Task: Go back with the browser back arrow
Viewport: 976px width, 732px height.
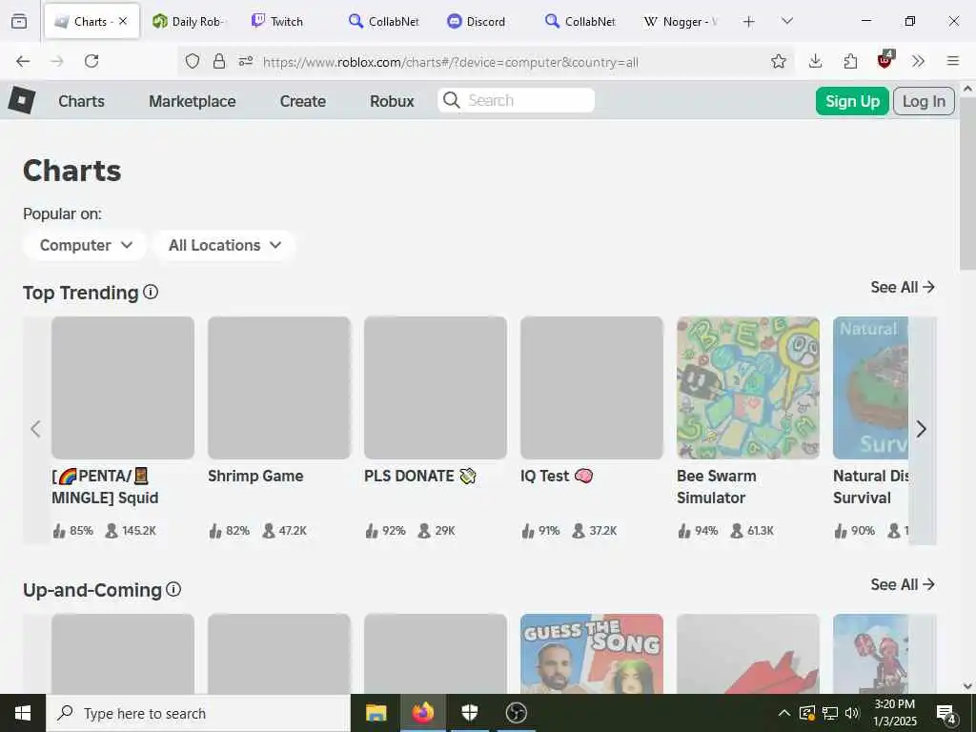Action: 23,61
